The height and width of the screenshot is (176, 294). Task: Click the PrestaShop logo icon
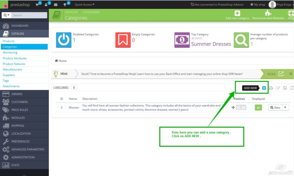click(4, 5)
